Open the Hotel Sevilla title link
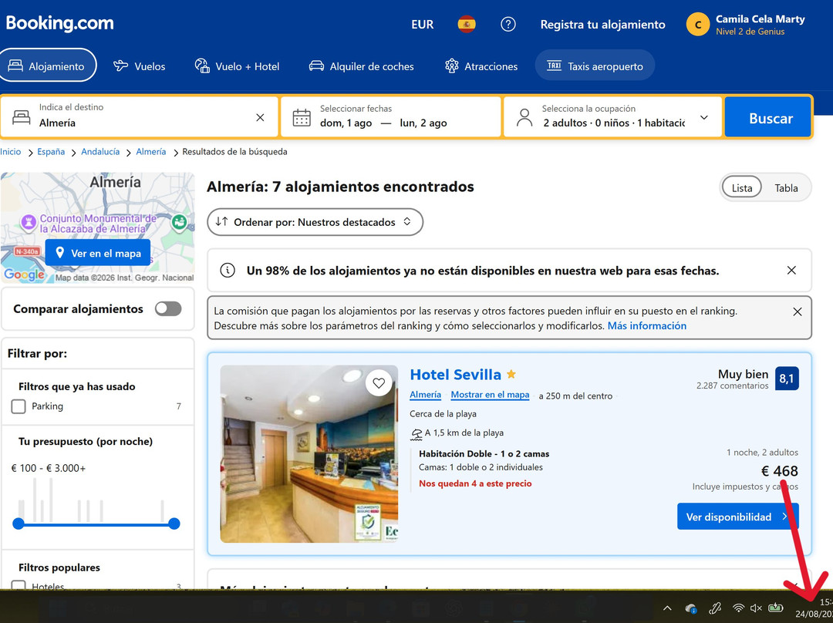 (455, 375)
